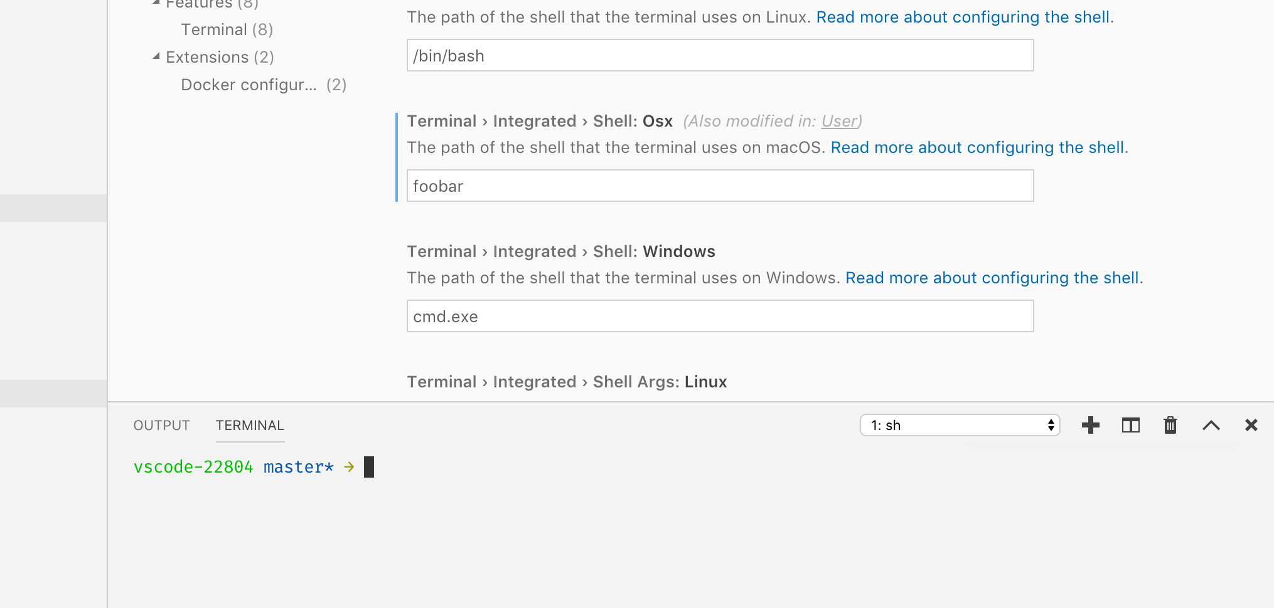The width and height of the screenshot is (1274, 608).
Task: Click the terminal prompt next to master*
Action: (370, 466)
